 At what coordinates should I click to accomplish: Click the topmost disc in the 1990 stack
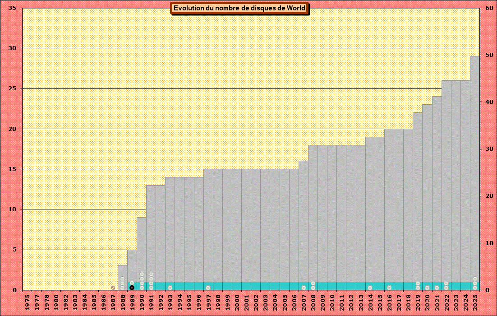142,274
